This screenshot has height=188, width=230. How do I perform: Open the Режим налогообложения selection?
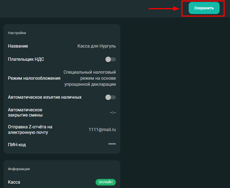pyautogui.click(x=90, y=78)
